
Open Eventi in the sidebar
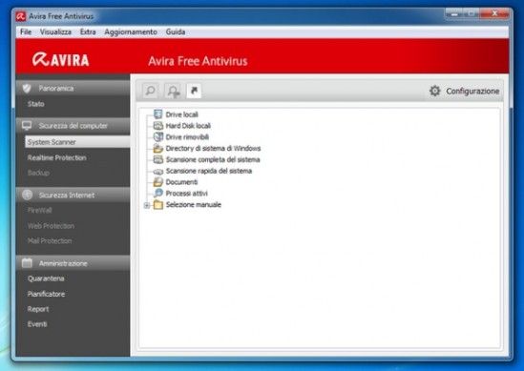[37, 324]
